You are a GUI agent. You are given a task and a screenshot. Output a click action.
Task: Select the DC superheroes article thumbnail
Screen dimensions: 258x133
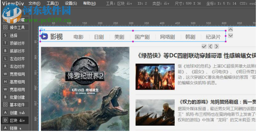(155, 77)
